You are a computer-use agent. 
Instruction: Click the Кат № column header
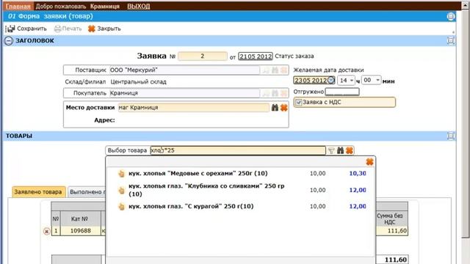[79, 219]
